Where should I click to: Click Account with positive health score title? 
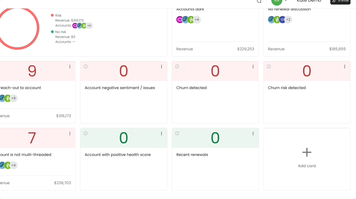tap(118, 155)
